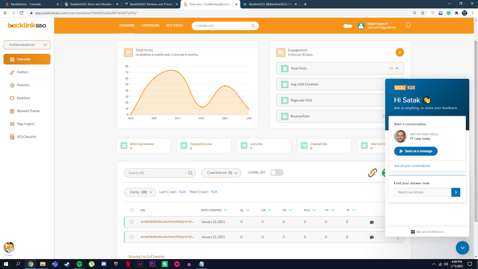The width and height of the screenshot is (478, 269).
Task: Click the mascot icon at the sidebar bottom
Action: pyautogui.click(x=9, y=247)
